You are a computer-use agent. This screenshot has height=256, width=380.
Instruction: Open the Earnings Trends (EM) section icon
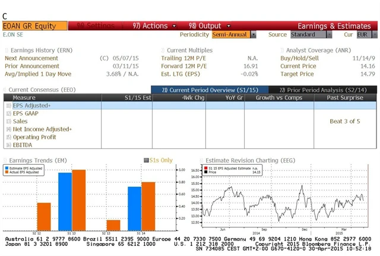pos(7,160)
